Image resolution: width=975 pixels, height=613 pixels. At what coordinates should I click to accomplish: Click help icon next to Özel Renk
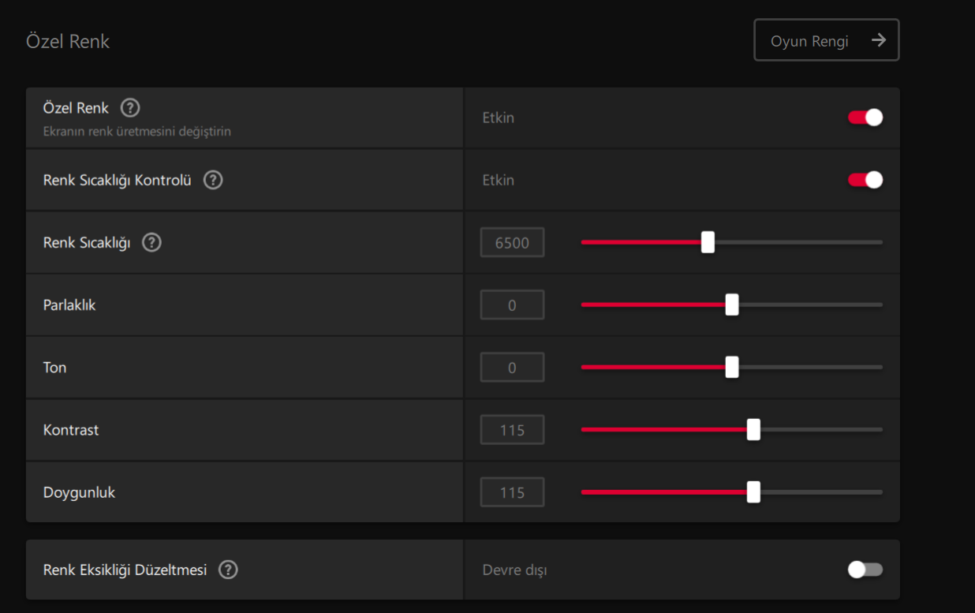[130, 108]
